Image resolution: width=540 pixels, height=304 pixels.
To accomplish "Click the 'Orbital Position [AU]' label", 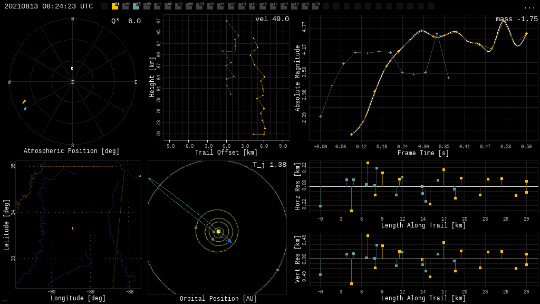I will point(218,299).
